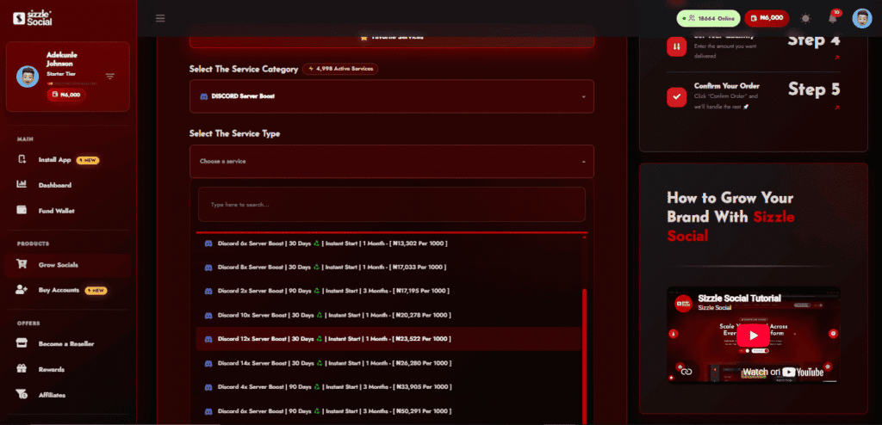Click the Sizzle Social Tutorial video title
Viewport: 882px width, 425px height.
pyautogui.click(x=739, y=299)
